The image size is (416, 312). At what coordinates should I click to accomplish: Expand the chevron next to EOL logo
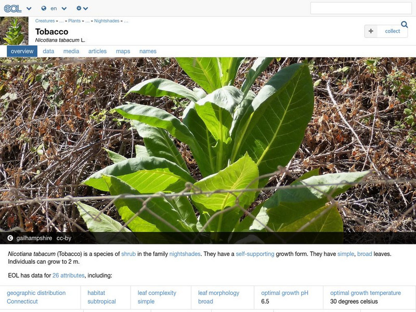29,8
